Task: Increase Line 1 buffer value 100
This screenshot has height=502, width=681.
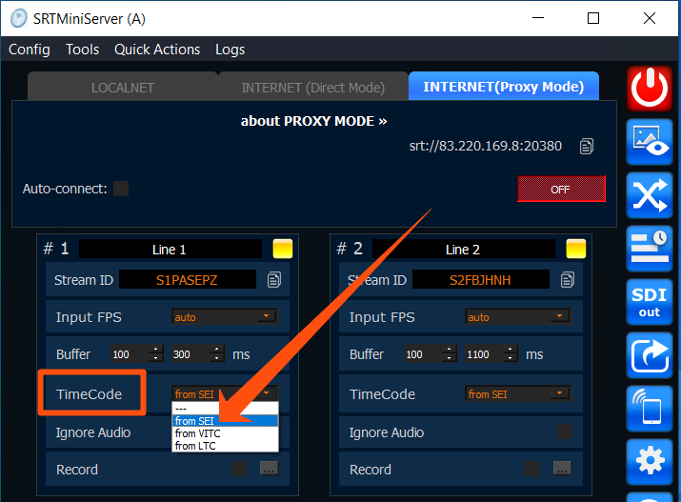Action: [x=155, y=350]
